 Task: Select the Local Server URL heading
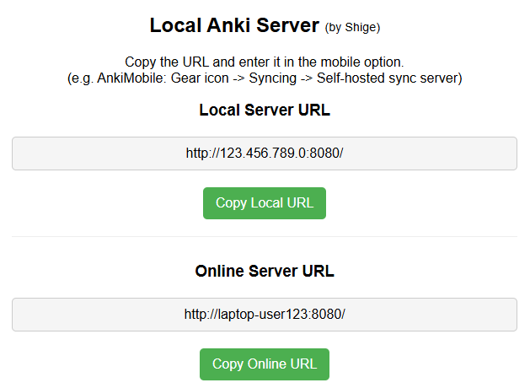coord(264,110)
